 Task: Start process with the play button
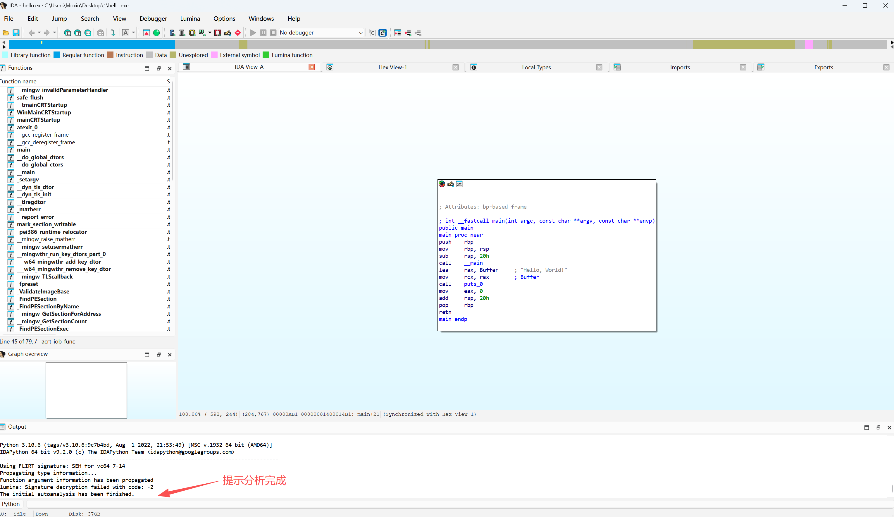click(253, 33)
